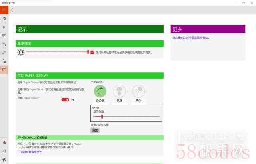256x164 pixels.
Task: Click the 手动 PAPER DISPLAY section header
Action: point(90,75)
